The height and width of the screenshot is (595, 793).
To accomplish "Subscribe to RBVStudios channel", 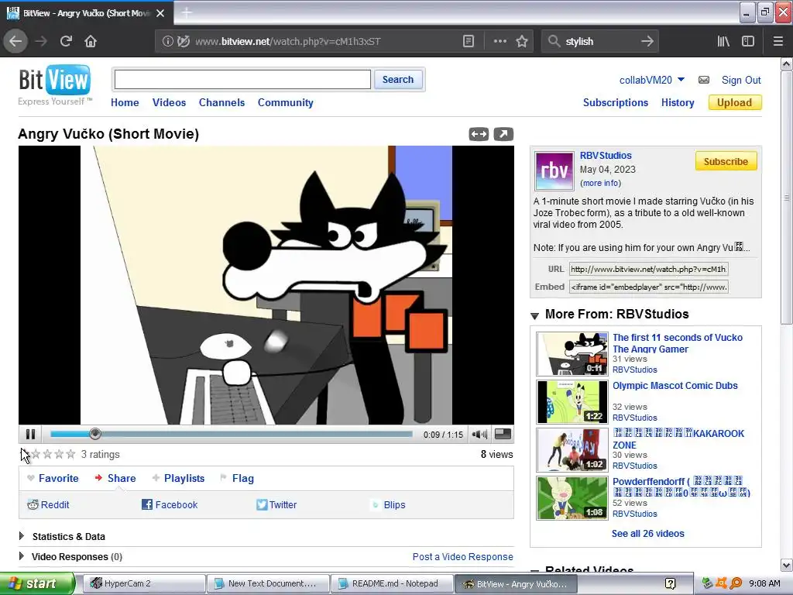I will 726,161.
